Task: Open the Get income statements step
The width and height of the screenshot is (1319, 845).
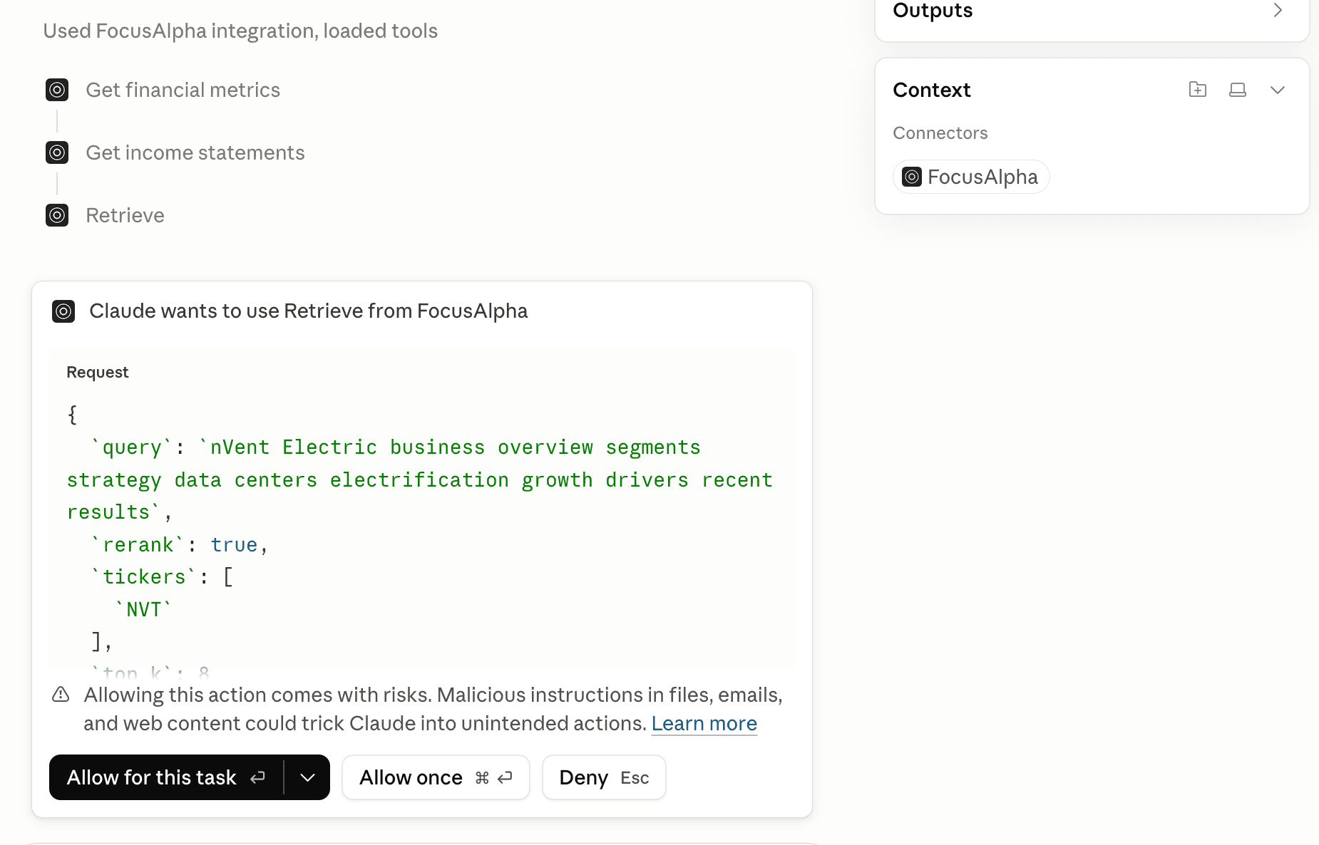Action: coord(195,152)
